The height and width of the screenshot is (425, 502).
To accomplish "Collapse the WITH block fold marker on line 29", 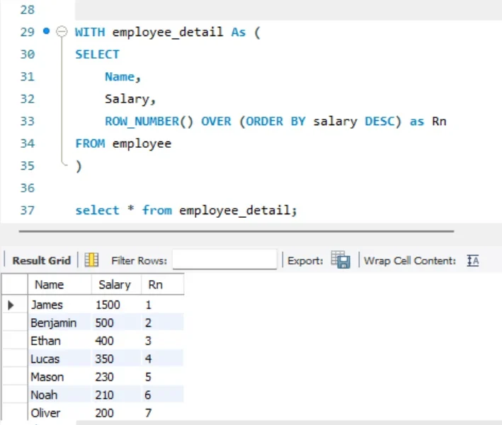I will click(62, 31).
